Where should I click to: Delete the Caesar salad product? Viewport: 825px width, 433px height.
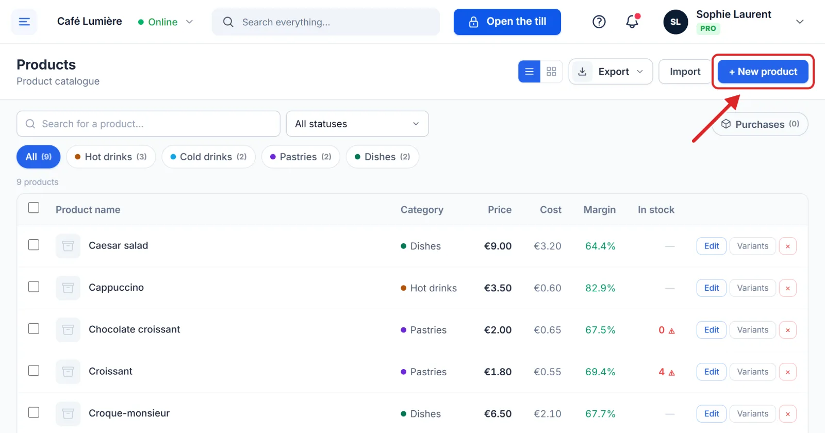coord(787,246)
